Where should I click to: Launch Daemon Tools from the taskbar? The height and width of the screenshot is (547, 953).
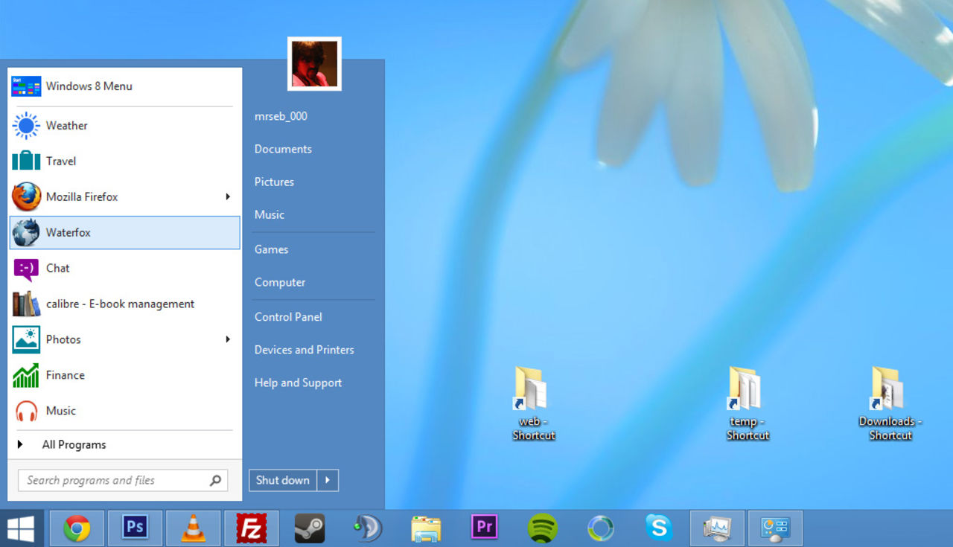368,528
